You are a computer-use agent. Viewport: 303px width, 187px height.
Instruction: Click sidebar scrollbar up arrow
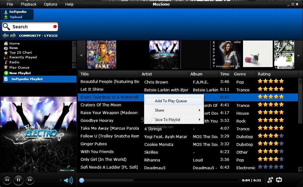[74, 43]
